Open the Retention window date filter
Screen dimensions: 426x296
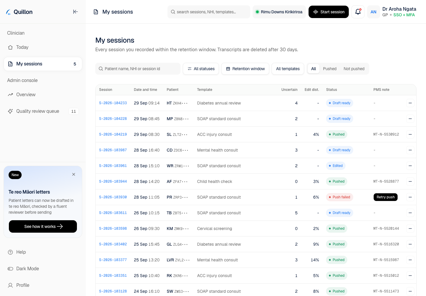click(x=245, y=69)
